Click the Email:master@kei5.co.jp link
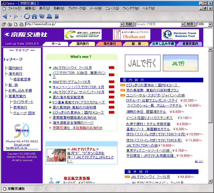 [x=22, y=146]
